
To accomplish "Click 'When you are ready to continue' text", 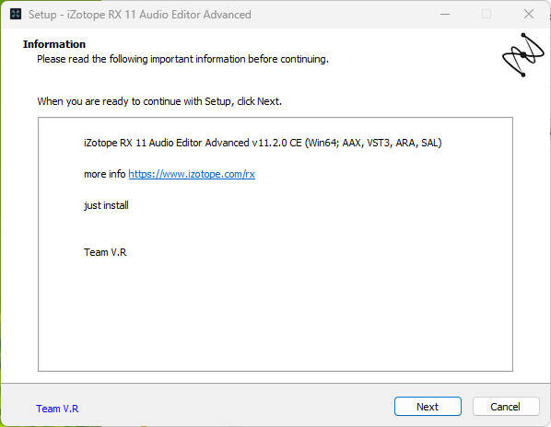I will [x=159, y=101].
